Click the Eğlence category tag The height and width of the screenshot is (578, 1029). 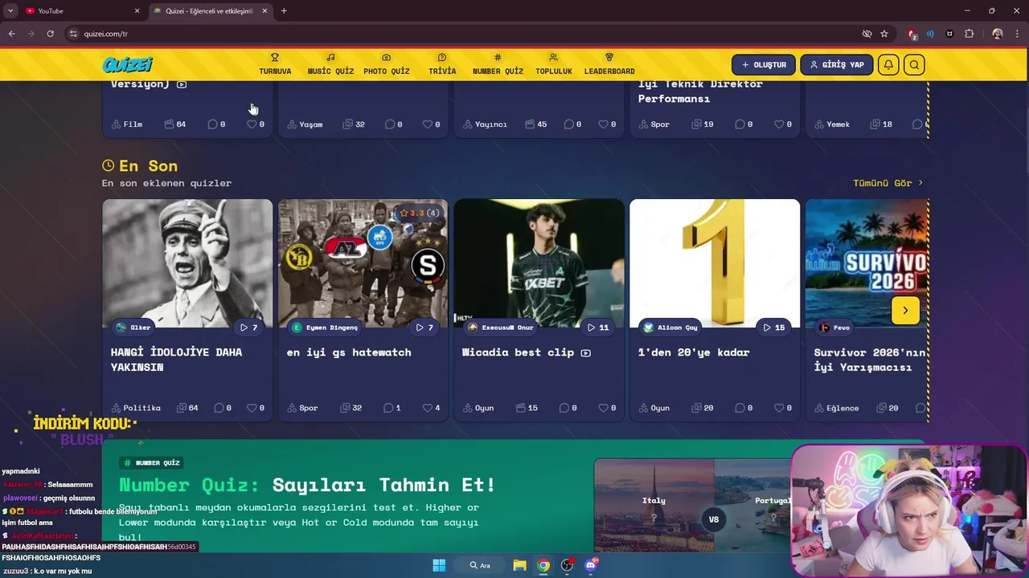[836, 408]
